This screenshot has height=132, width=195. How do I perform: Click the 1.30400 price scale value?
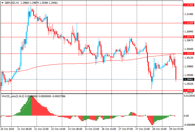(189, 49)
